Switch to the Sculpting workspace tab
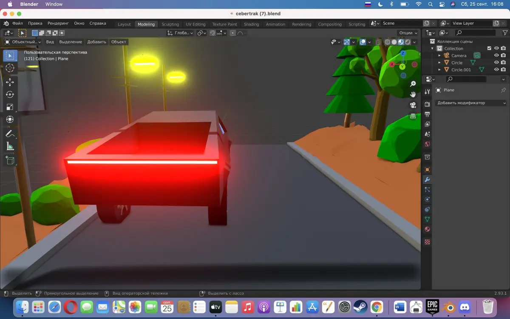This screenshot has width=510, height=319. (x=170, y=24)
